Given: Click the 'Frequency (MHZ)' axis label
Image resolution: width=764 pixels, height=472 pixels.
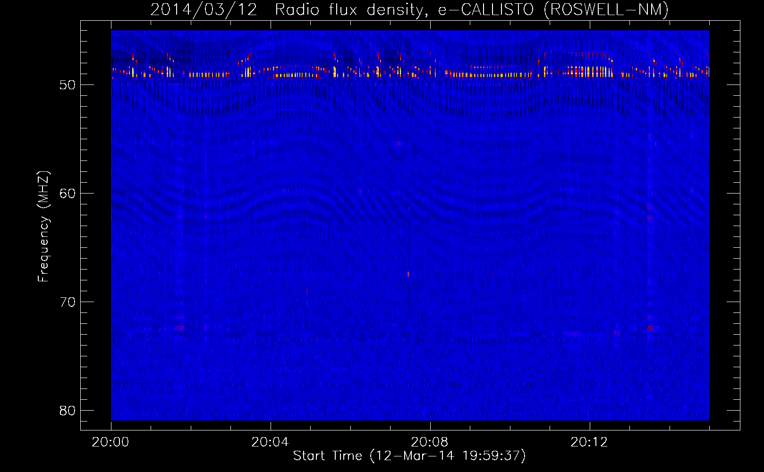Looking at the screenshot, I should click(43, 227).
